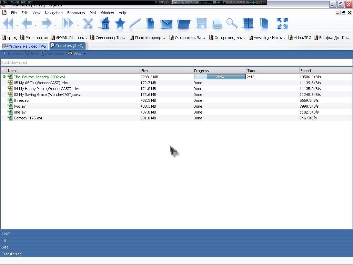Screen dimensions: 353x265
Task: Click the star Bookmarks toolbar icon
Action: (x=120, y=23)
